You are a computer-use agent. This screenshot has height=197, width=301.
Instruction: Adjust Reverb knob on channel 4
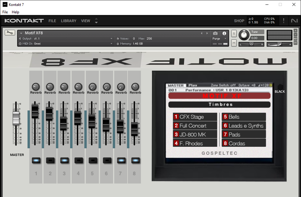(78, 87)
